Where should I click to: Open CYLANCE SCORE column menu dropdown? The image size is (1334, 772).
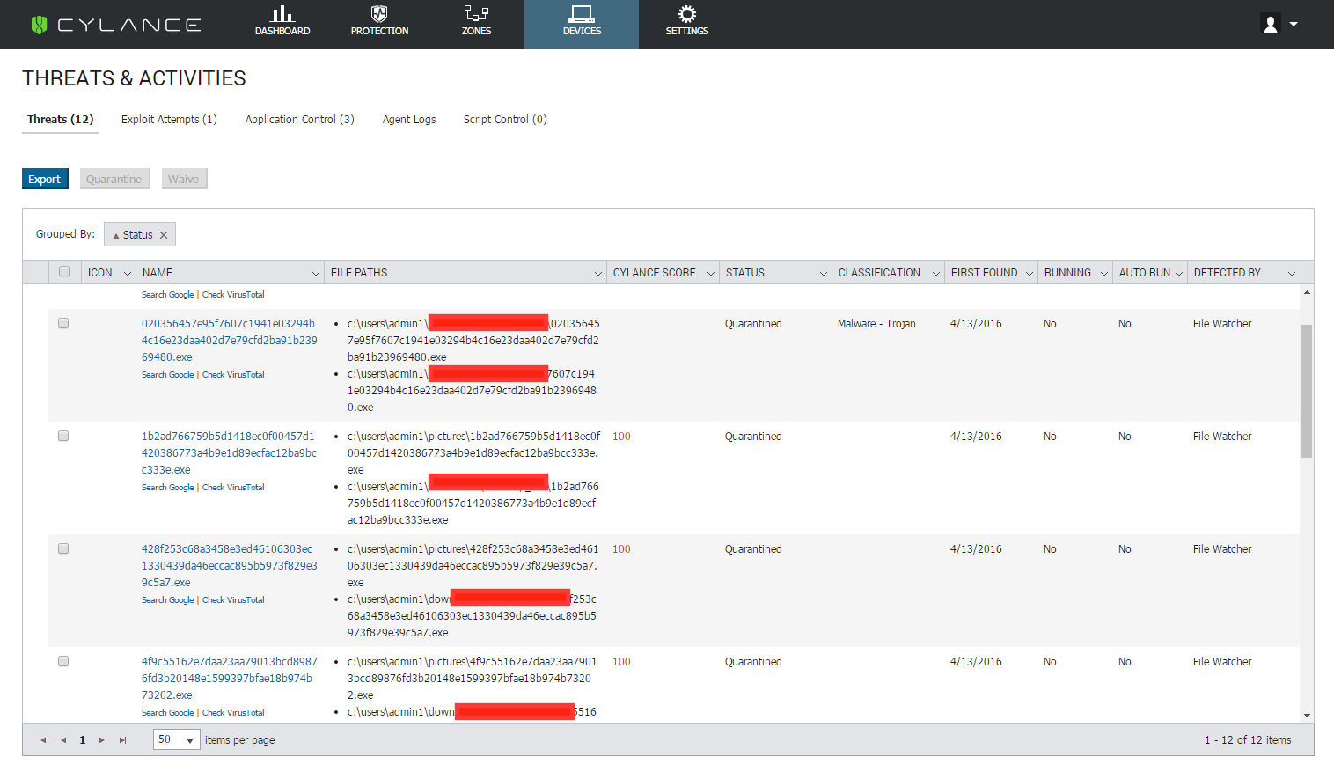[x=711, y=274]
